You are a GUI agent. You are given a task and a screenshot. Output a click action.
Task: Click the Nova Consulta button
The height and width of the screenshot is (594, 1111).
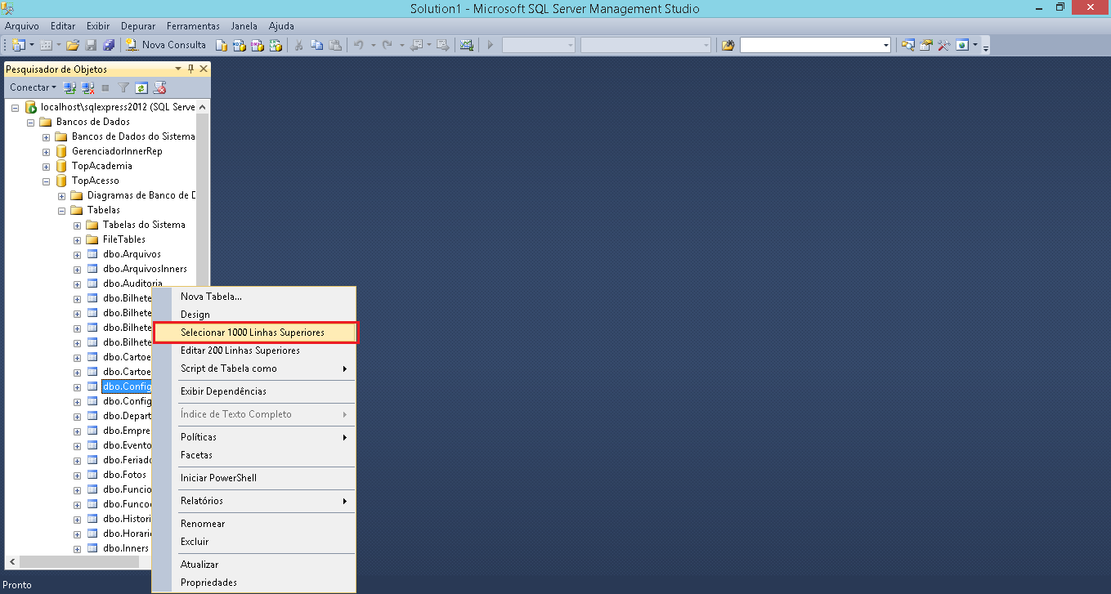(166, 45)
